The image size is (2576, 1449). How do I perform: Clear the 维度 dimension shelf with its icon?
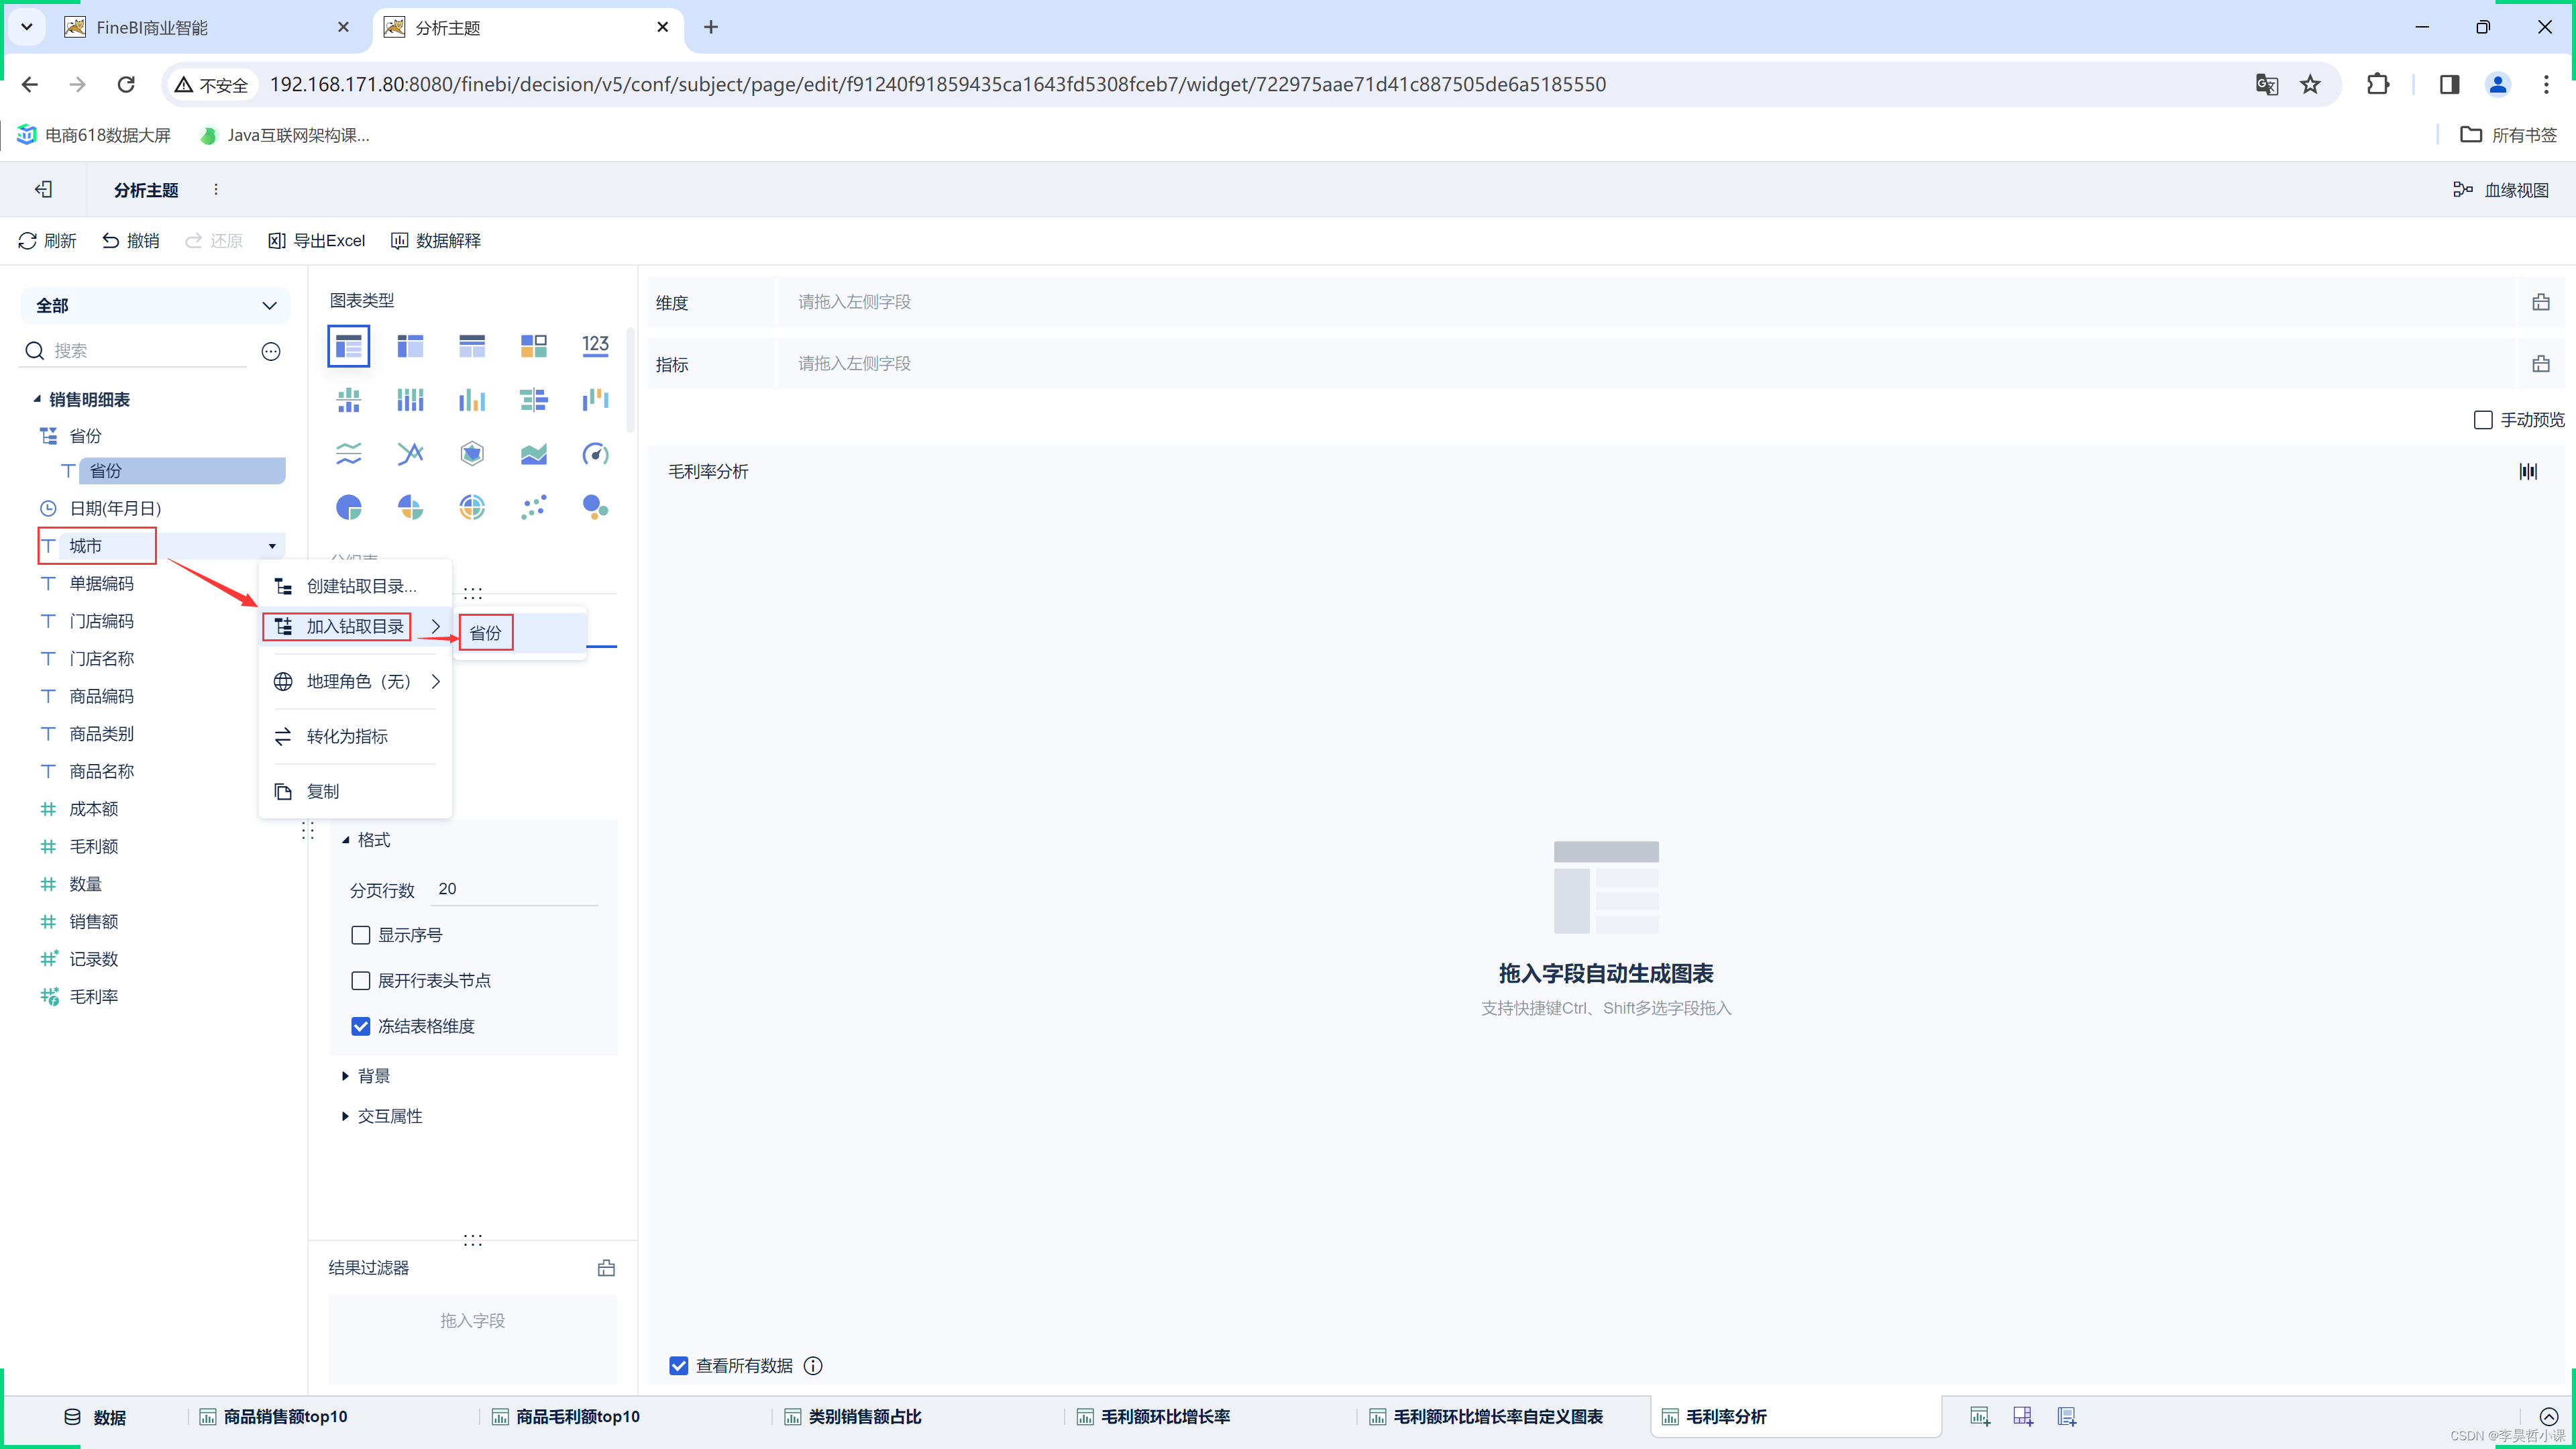(x=2541, y=302)
